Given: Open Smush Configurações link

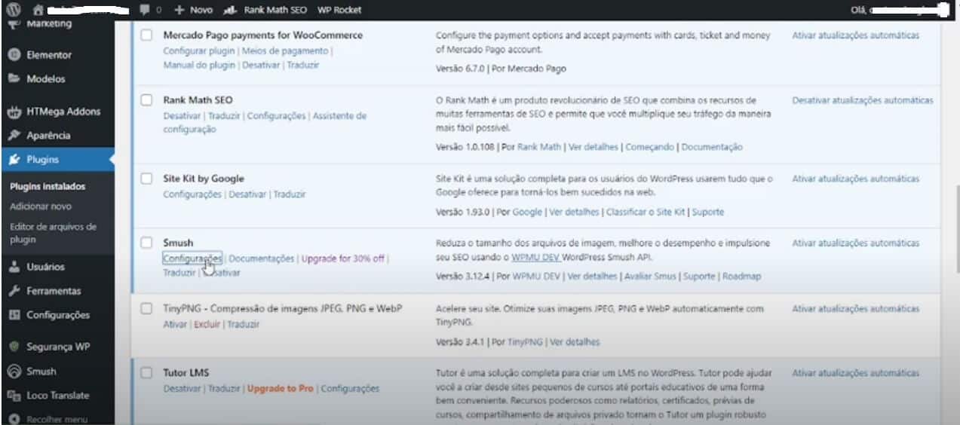Looking at the screenshot, I should click(192, 258).
